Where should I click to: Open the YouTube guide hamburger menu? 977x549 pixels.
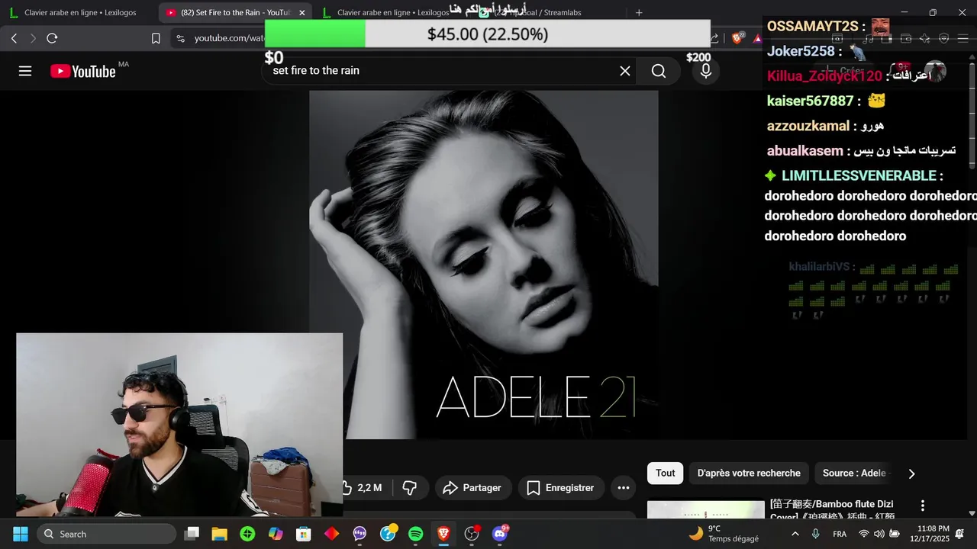pyautogui.click(x=25, y=71)
